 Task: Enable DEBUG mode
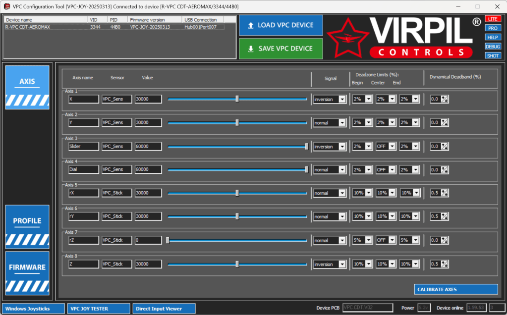pos(493,47)
